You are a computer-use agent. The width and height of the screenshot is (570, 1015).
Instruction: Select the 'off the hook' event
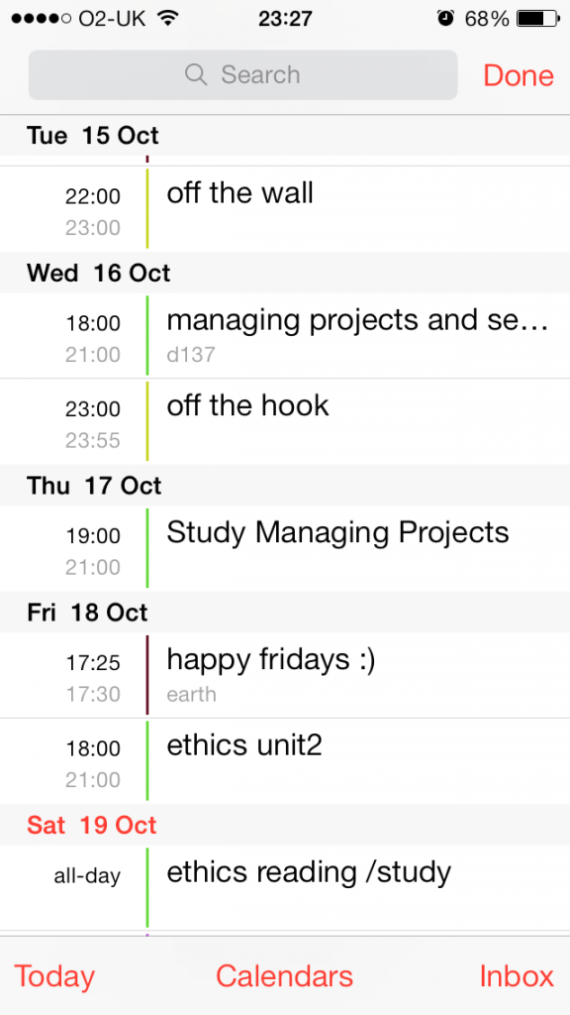[x=285, y=421]
